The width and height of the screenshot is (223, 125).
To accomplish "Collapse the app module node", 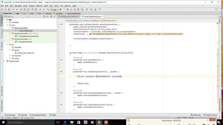I will click(5, 19).
